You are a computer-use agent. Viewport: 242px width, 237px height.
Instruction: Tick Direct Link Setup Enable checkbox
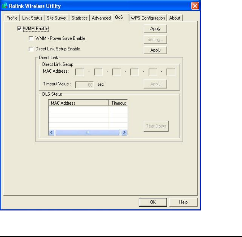31,49
